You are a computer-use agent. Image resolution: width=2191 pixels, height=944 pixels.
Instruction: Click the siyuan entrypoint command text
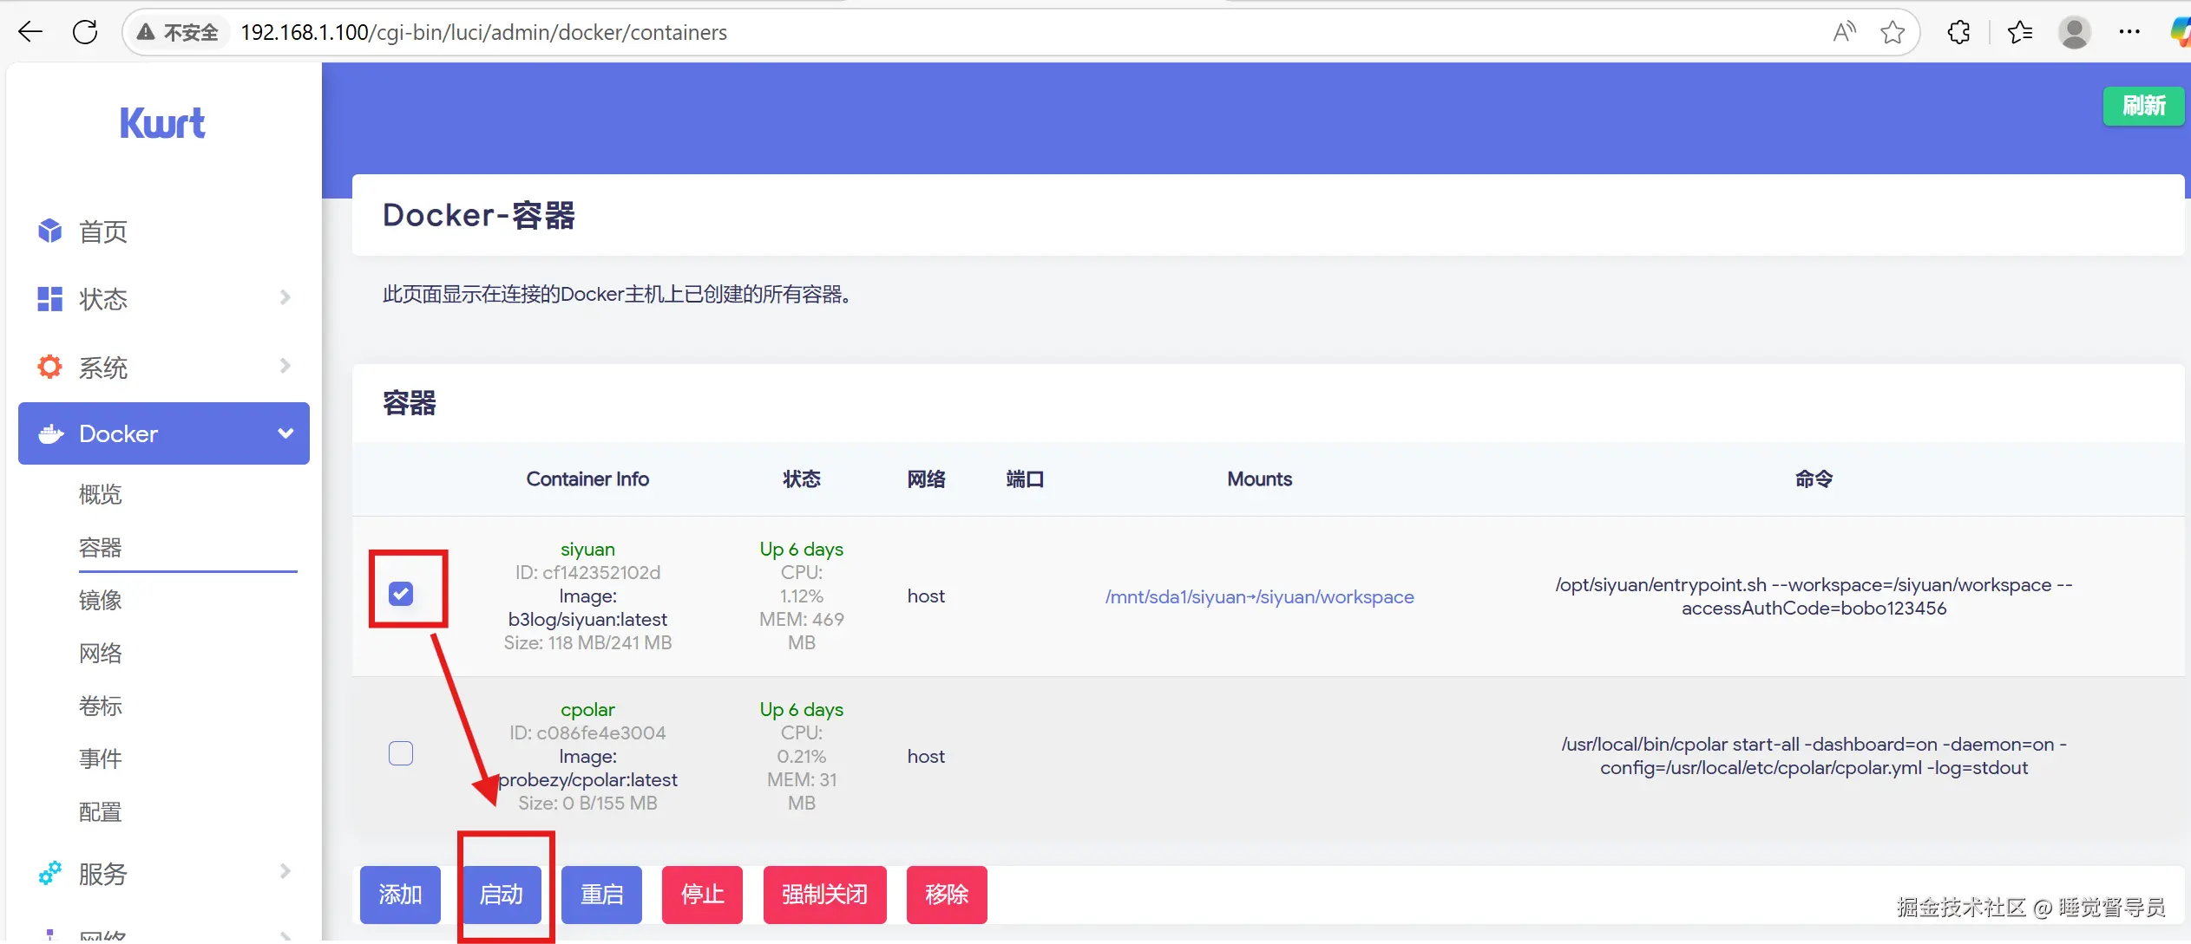[x=1814, y=596]
